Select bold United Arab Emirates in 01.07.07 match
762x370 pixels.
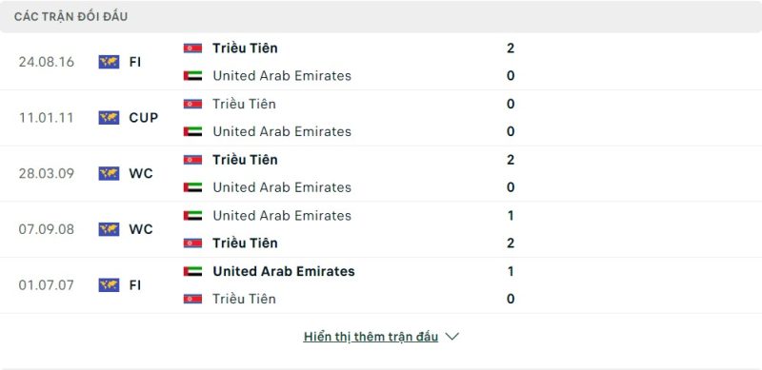pos(284,271)
